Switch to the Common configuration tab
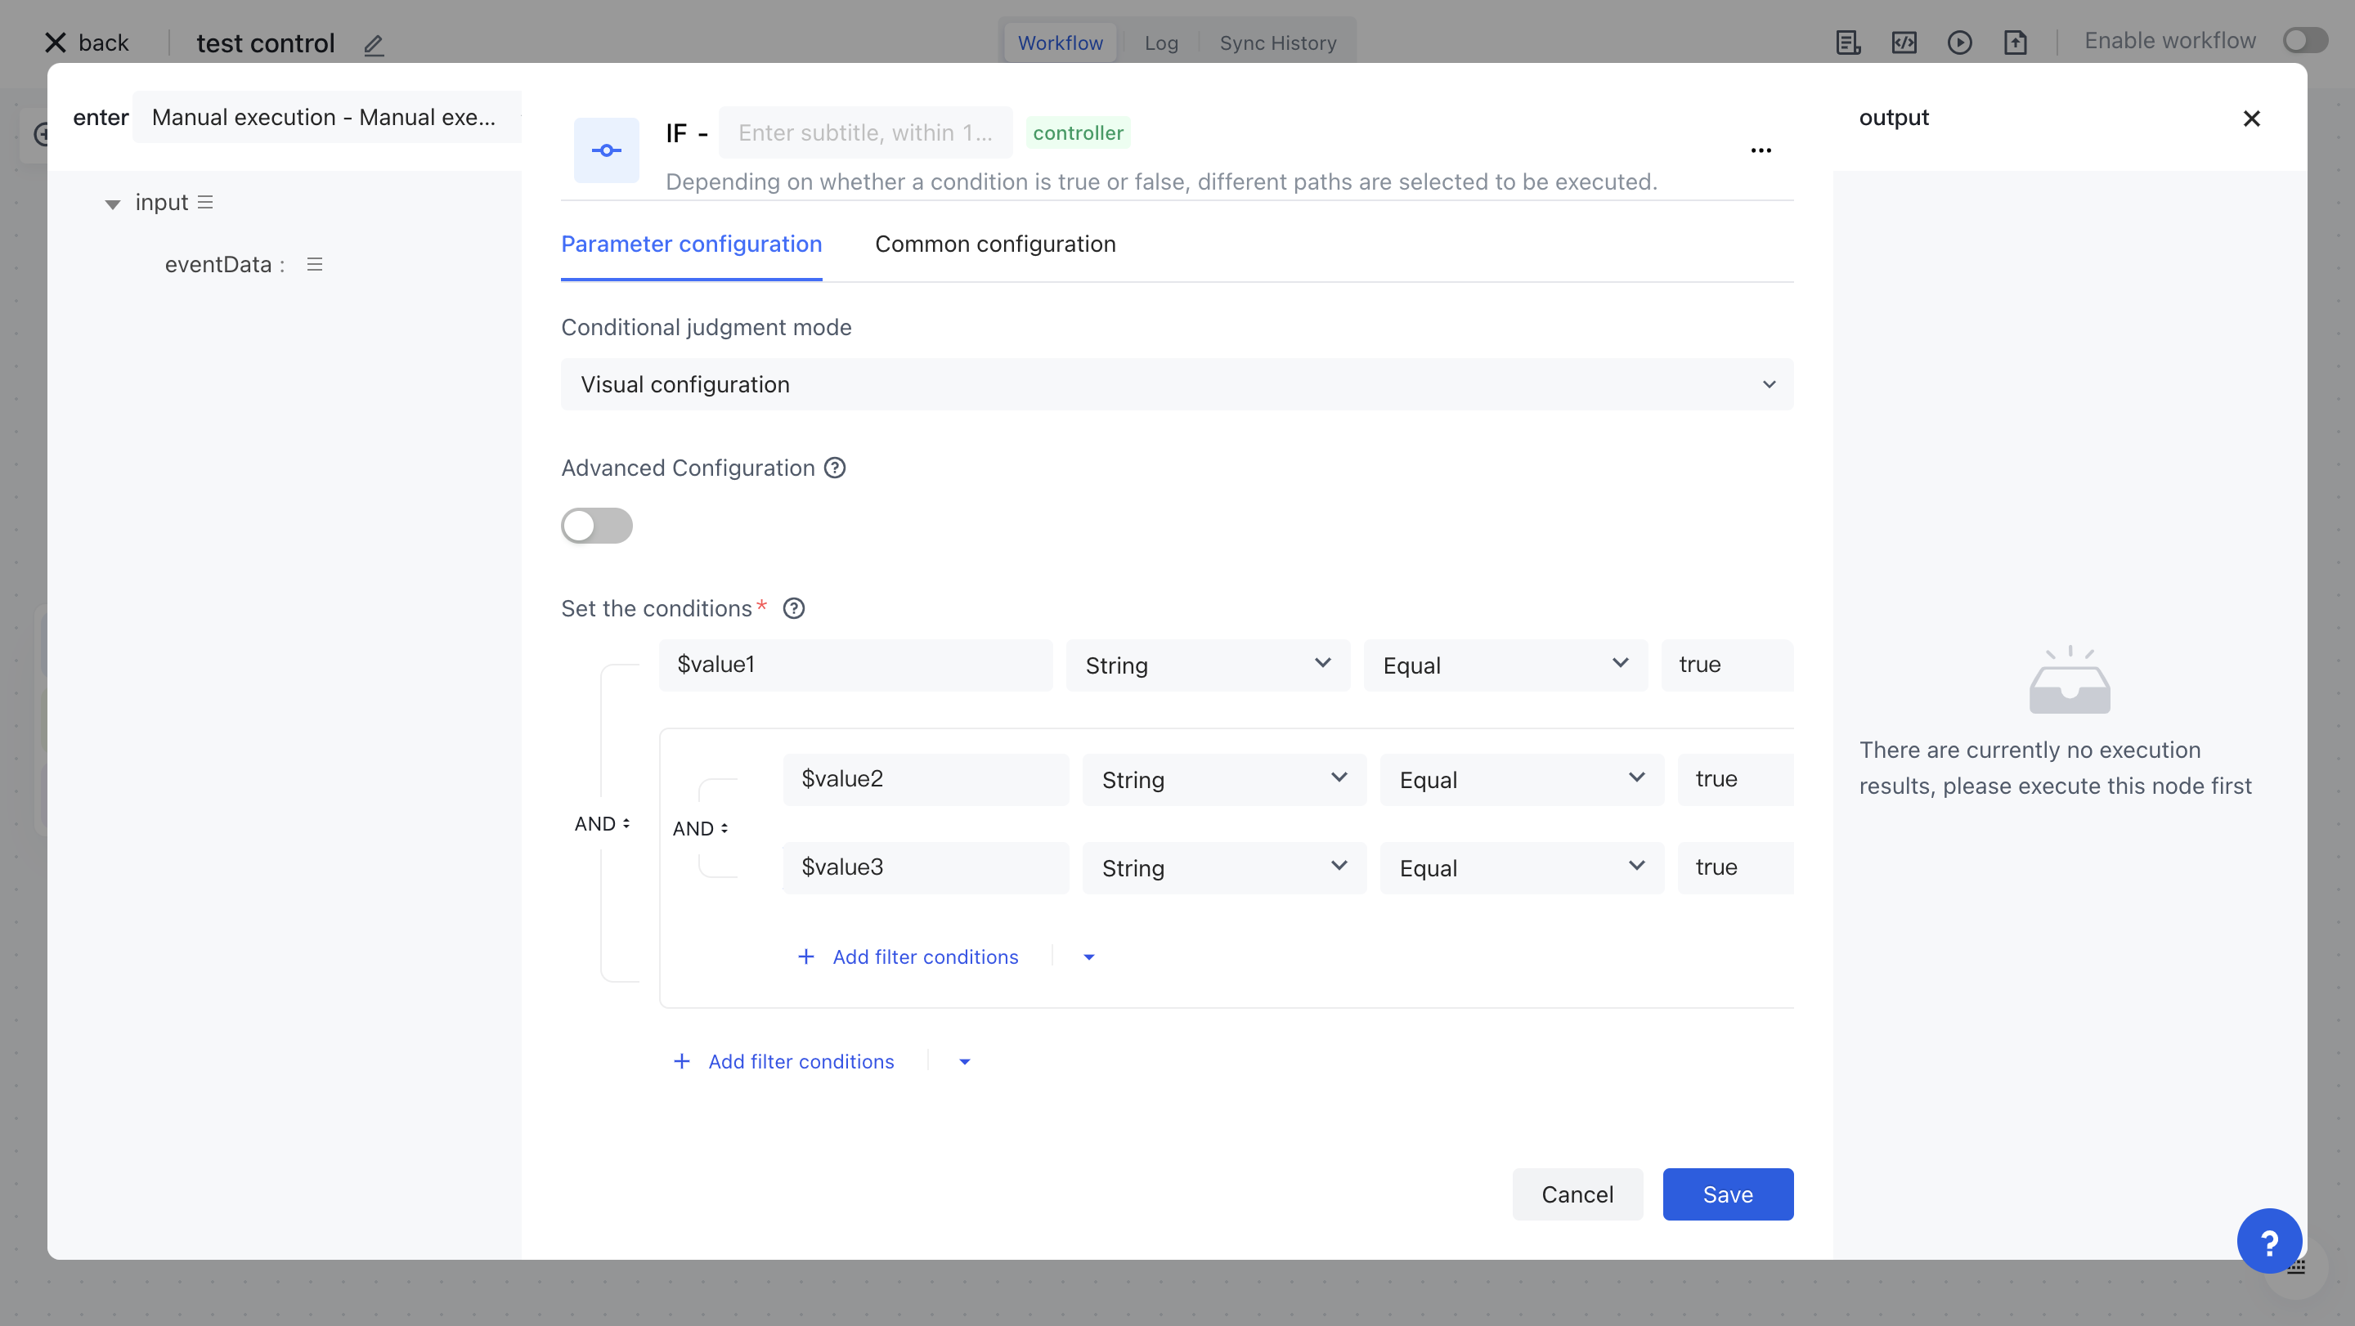Screen dimensions: 2355x1326 click(x=994, y=244)
